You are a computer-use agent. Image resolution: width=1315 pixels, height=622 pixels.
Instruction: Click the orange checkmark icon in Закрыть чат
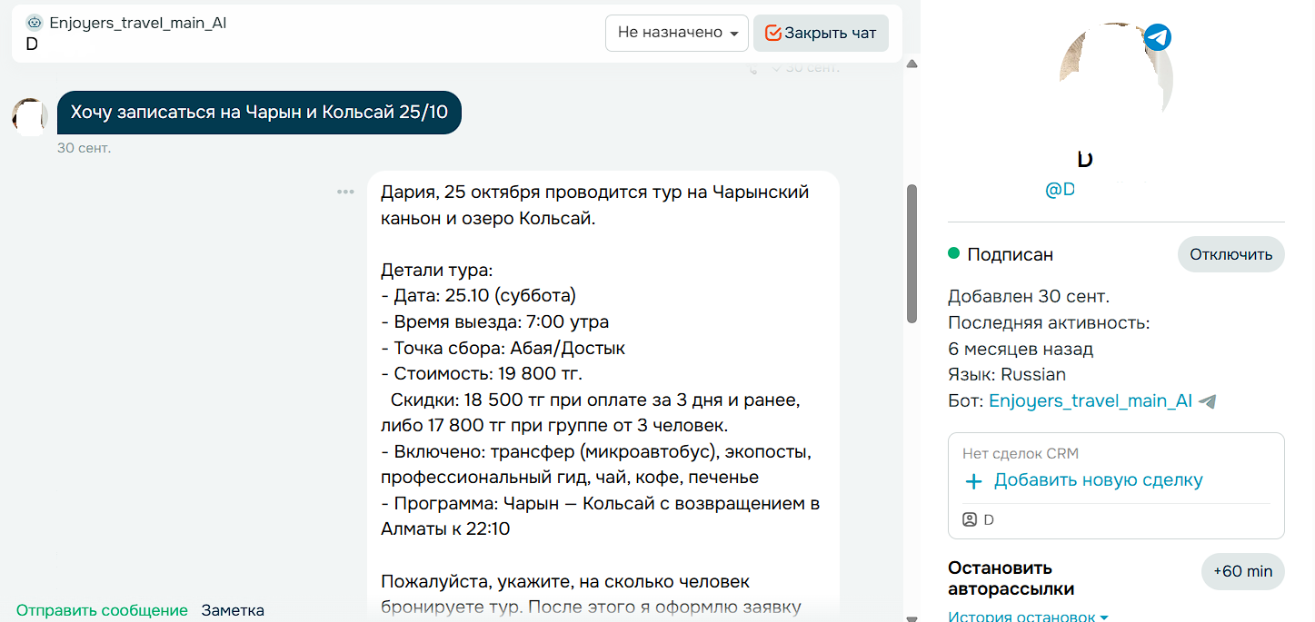pyautogui.click(x=773, y=33)
